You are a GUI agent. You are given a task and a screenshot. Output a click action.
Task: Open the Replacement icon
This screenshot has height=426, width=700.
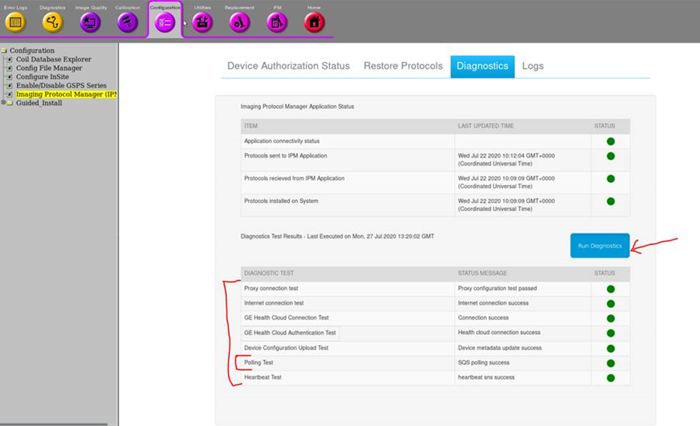pyautogui.click(x=239, y=22)
